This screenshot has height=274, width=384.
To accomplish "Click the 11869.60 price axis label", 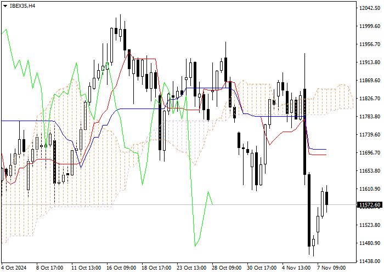I will coord(370,81).
